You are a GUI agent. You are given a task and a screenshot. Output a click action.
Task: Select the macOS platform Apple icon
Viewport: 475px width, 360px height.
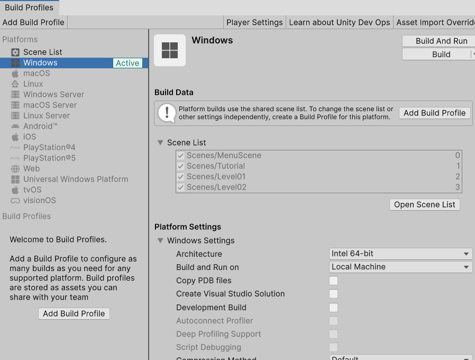(15, 73)
